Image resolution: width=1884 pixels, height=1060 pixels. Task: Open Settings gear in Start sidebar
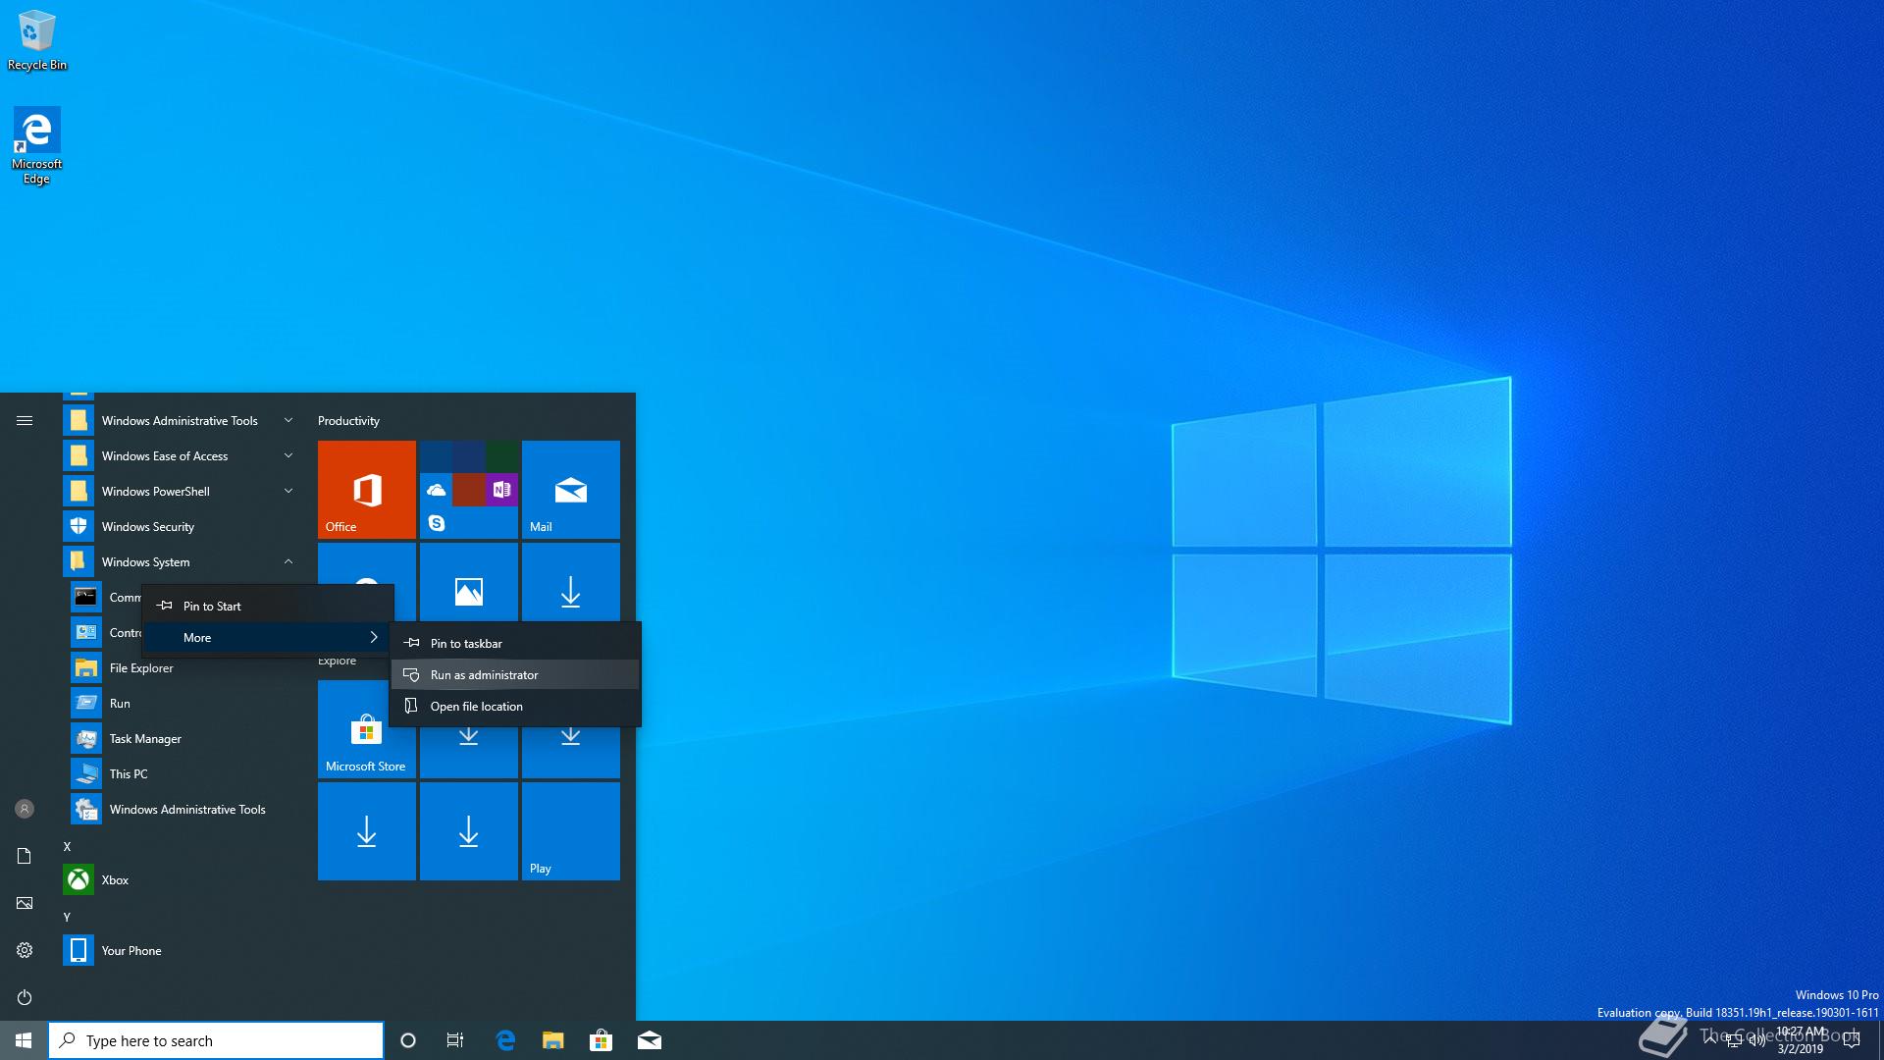(25, 950)
